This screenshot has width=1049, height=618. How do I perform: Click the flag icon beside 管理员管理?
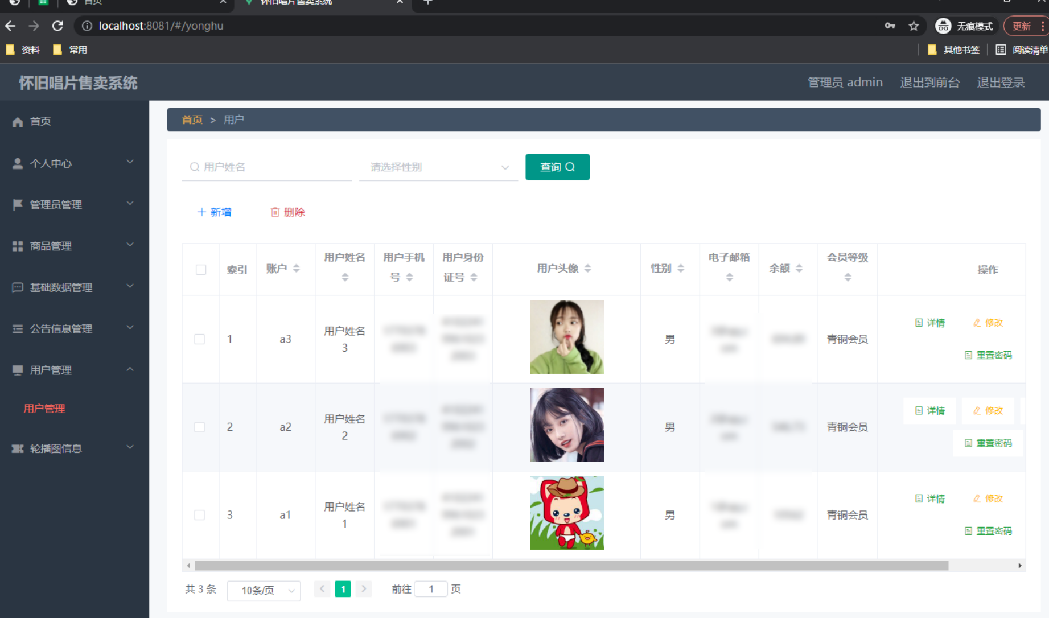tap(18, 205)
